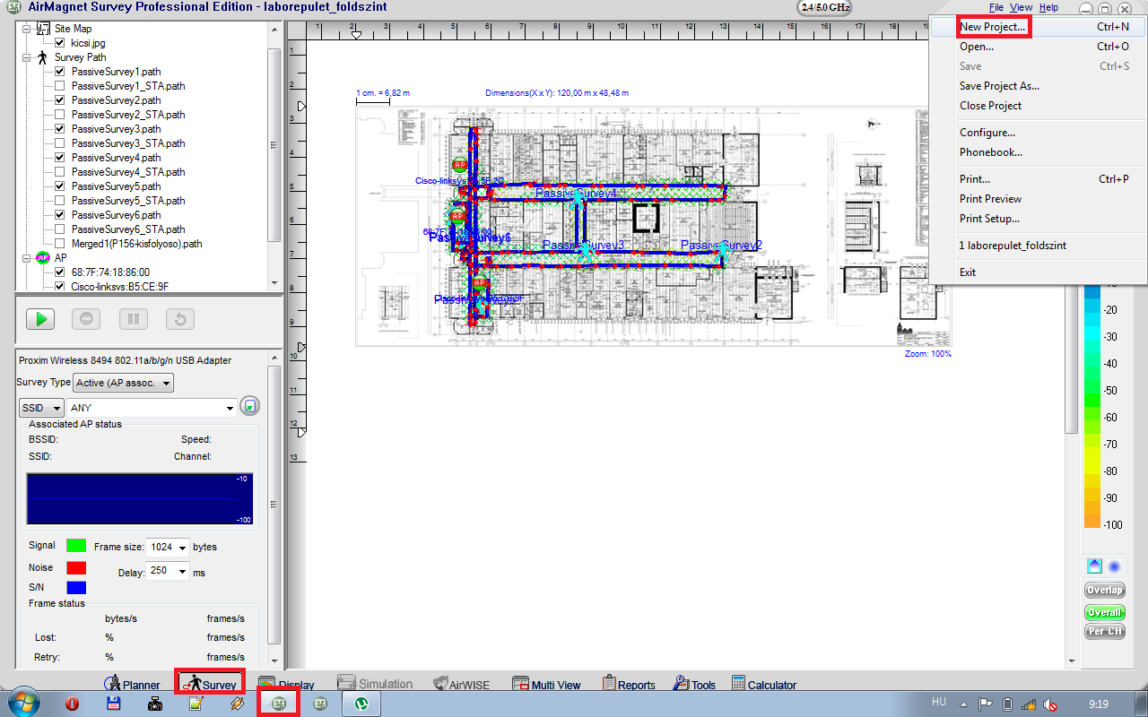The height and width of the screenshot is (717, 1148).
Task: Check PassiveSurvey3_STA.path checkbox
Action: (x=60, y=143)
